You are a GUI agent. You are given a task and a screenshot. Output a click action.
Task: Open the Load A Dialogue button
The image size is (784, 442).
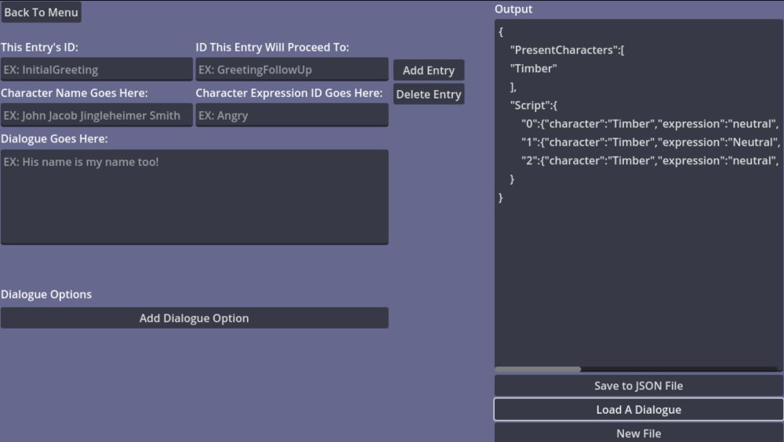[638, 410]
